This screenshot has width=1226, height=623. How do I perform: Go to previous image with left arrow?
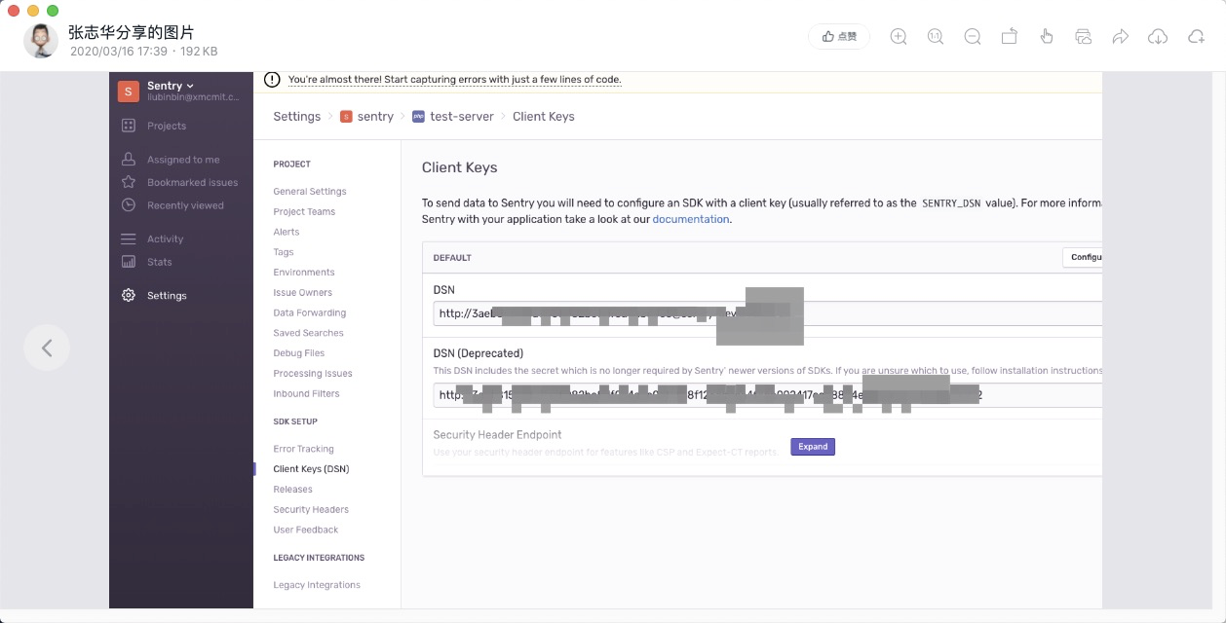point(47,348)
